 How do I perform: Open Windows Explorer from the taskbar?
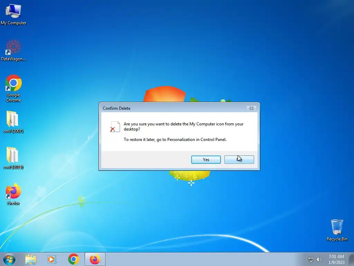(x=31, y=259)
